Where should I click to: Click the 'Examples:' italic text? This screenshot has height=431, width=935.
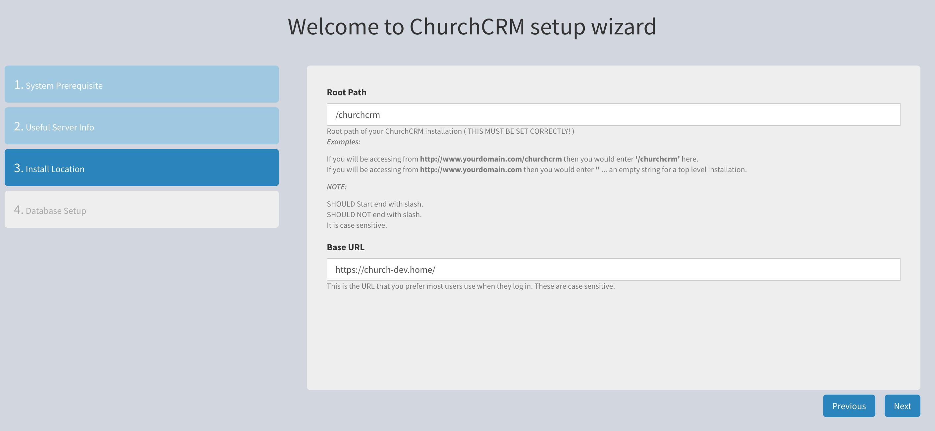(x=343, y=142)
